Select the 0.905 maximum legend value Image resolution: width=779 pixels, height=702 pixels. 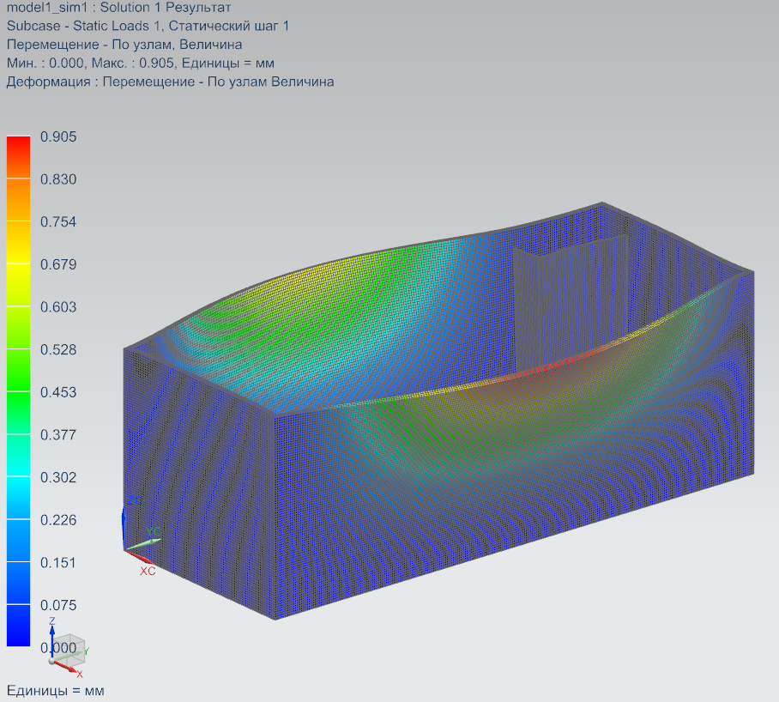click(x=59, y=137)
